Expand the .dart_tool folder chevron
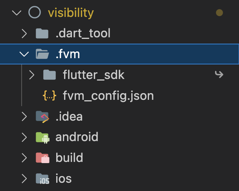Screen dimensions: 239x191 click(24, 33)
